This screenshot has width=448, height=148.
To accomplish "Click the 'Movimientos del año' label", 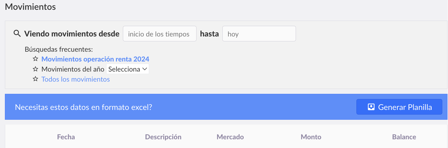I will pos(73,69).
